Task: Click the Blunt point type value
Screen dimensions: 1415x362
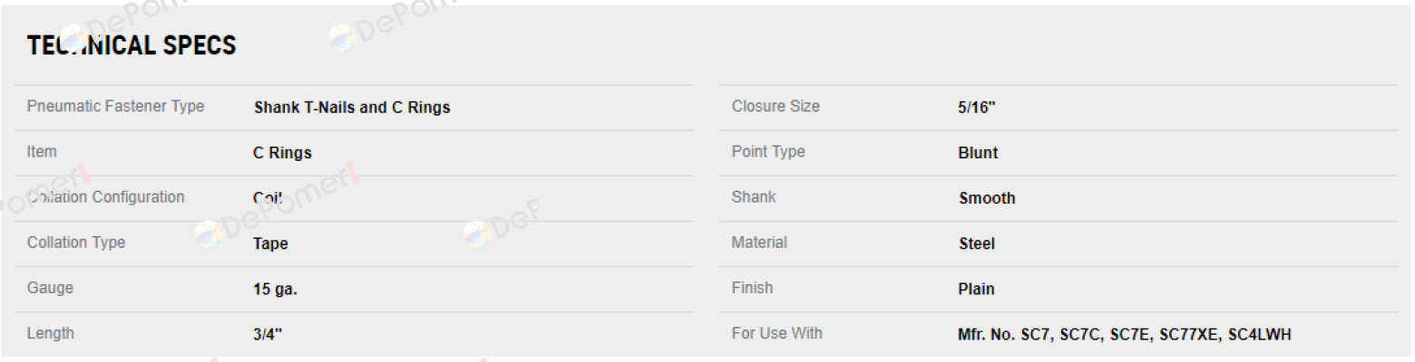Action: coord(978,153)
